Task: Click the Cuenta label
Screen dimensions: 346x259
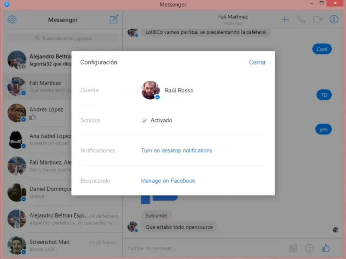Action: tap(90, 90)
